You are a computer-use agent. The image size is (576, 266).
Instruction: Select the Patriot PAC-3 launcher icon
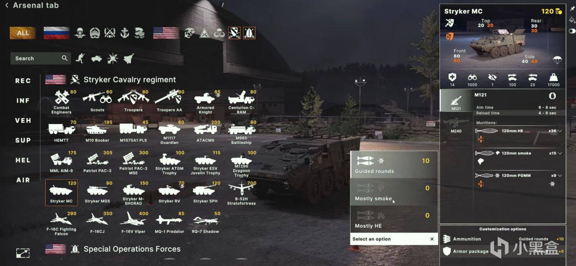tap(97, 159)
